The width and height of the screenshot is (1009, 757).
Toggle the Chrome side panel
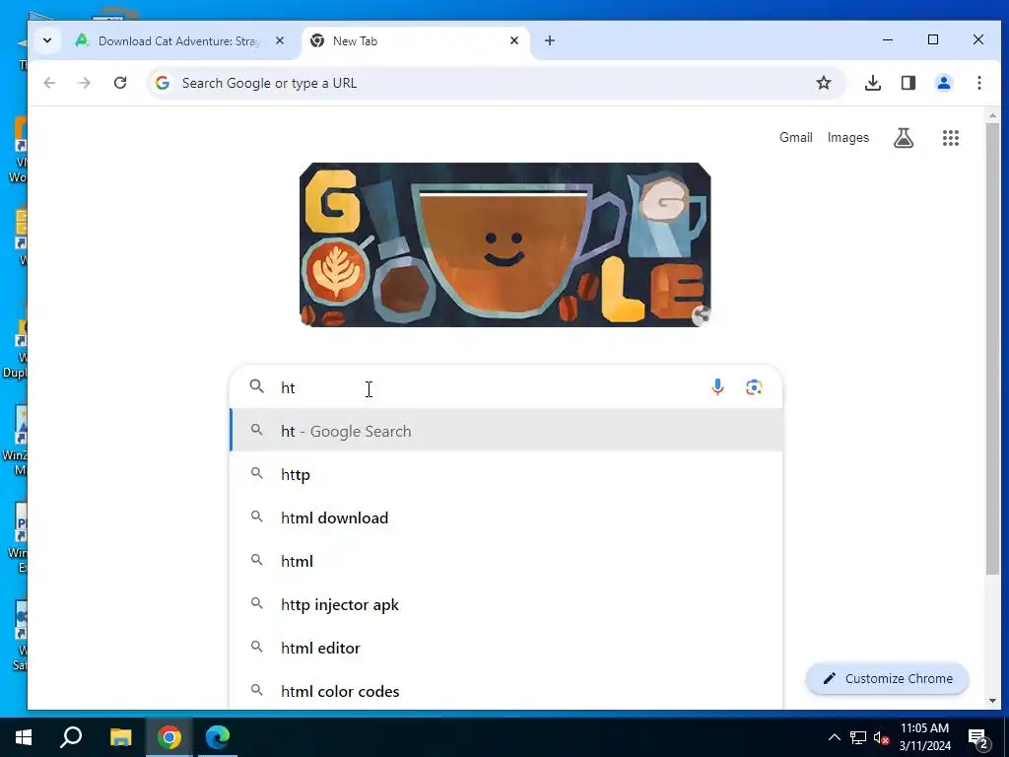pyautogui.click(x=908, y=83)
